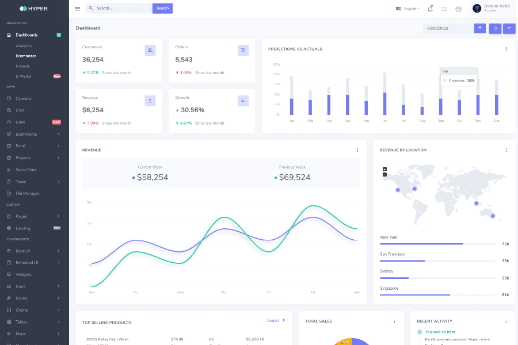
Task: Click the filter icon in the top right
Action: (509, 28)
